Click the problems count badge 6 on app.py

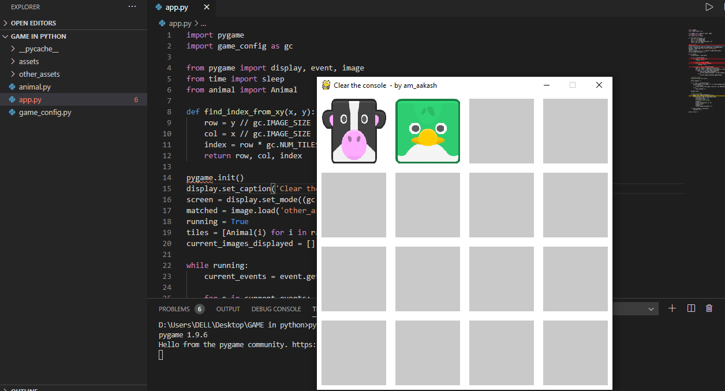(136, 99)
